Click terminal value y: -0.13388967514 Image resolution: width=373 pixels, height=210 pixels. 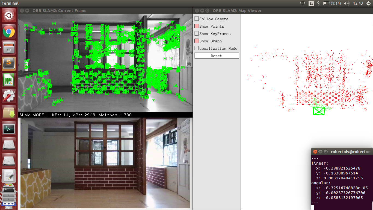[x=337, y=173]
